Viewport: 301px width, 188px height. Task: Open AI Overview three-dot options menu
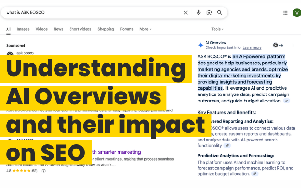pyautogui.click(x=293, y=45)
